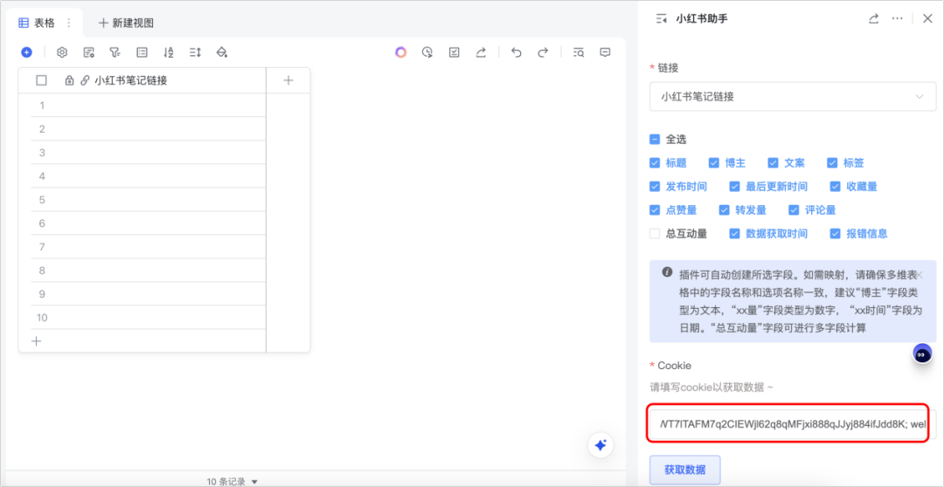Viewport: 944px width, 487px height.
Task: Uncheck the 转发量 checkbox
Action: (725, 210)
